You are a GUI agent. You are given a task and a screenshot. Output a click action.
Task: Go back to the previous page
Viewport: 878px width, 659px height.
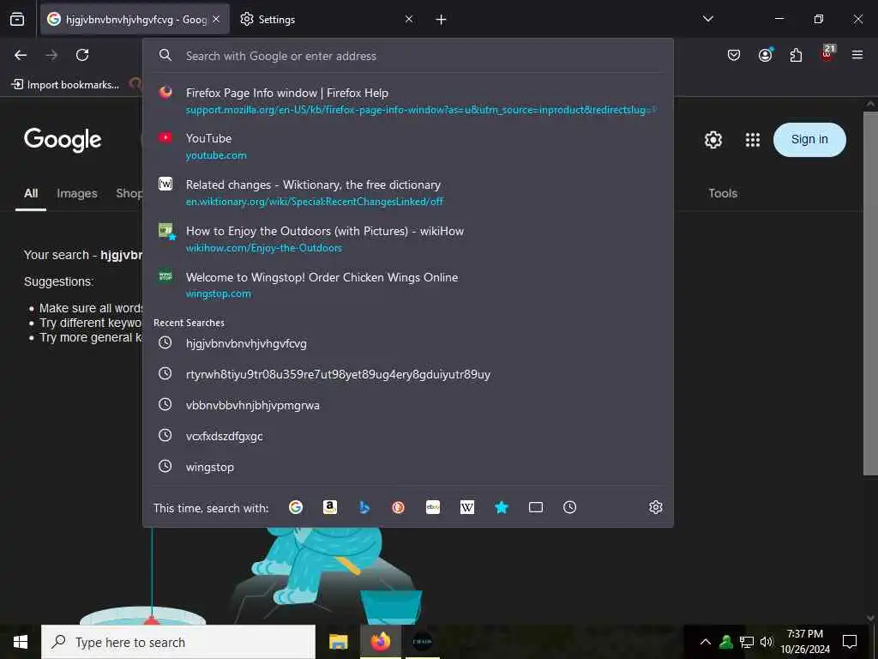pyautogui.click(x=21, y=55)
